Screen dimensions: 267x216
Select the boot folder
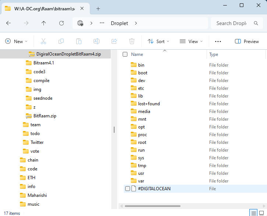143,73
